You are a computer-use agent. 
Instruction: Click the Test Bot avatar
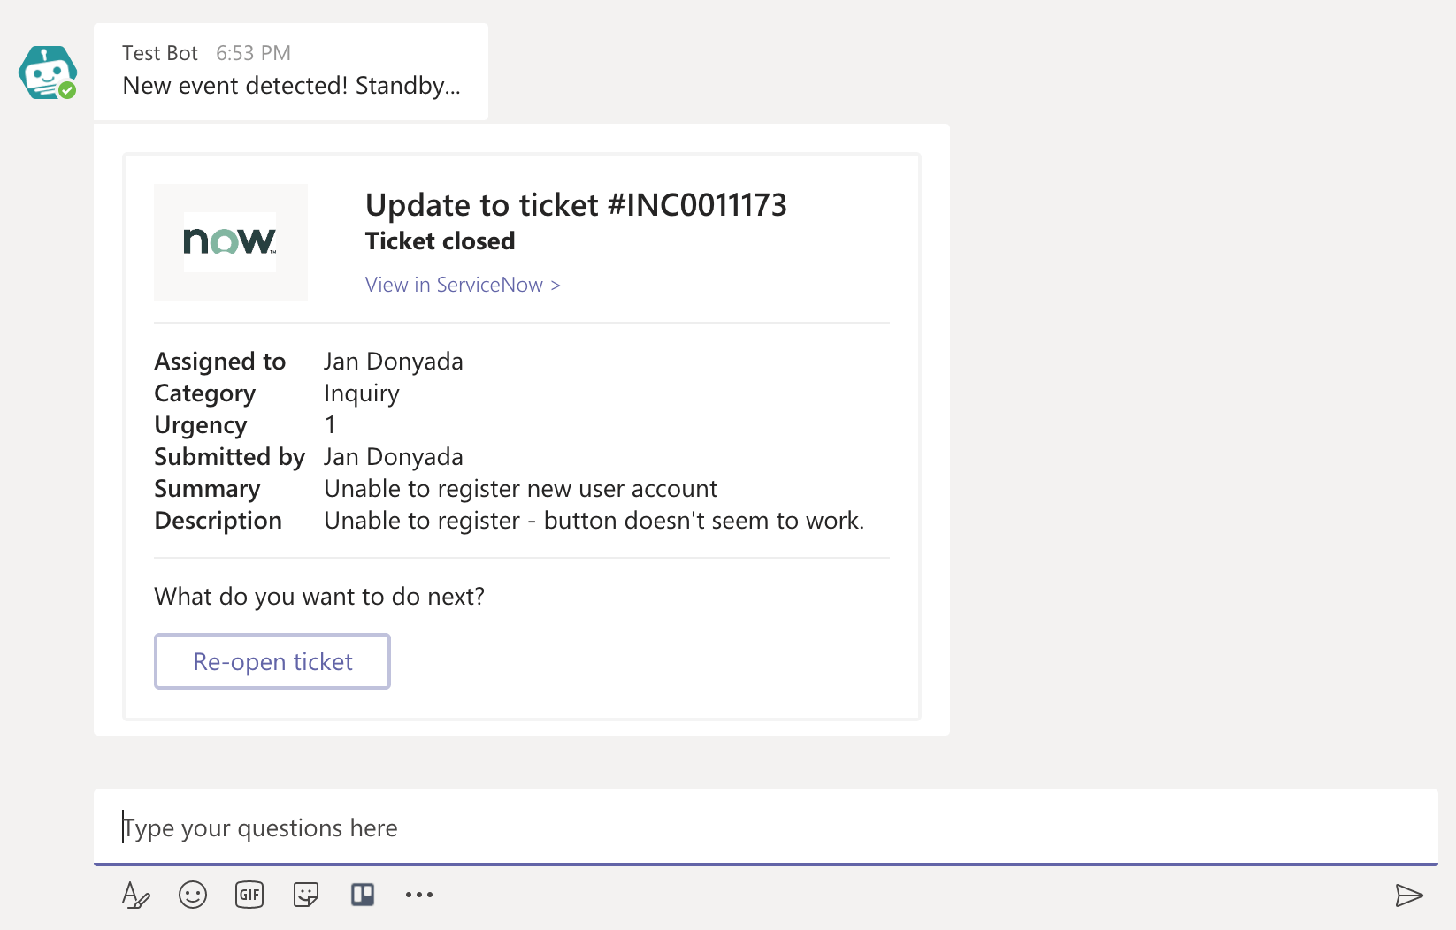[46, 72]
